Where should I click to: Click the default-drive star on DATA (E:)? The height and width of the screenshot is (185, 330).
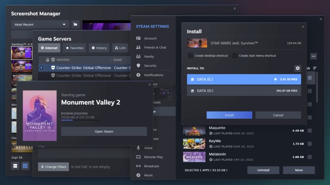point(276,79)
